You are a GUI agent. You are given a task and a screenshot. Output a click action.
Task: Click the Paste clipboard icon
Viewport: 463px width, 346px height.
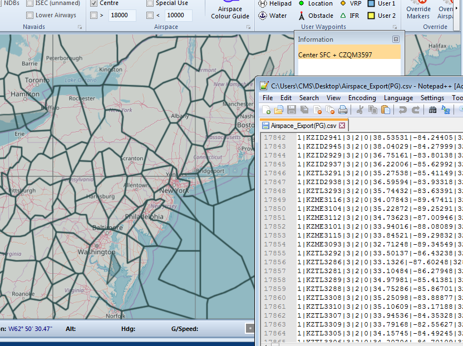coord(385,110)
